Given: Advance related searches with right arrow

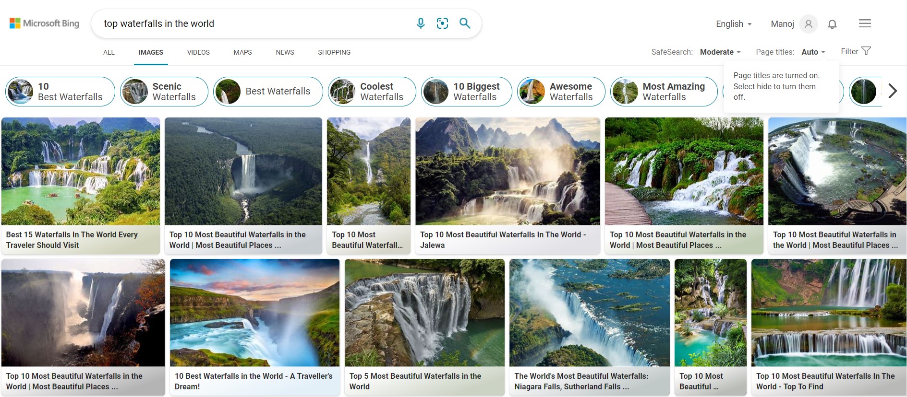Looking at the screenshot, I should (893, 91).
